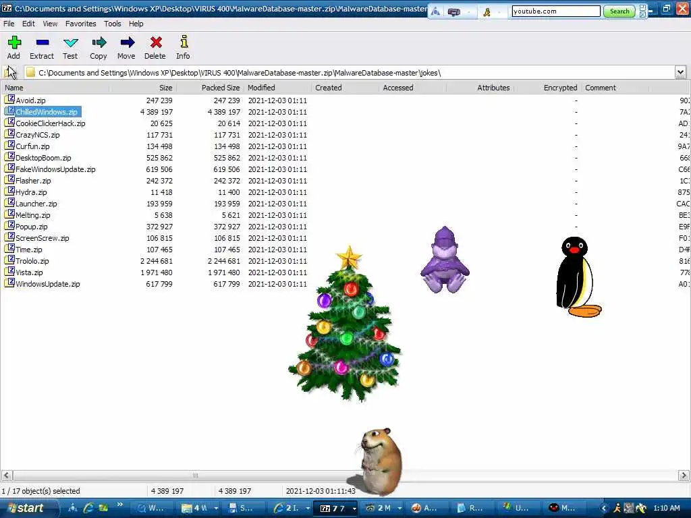Open the Help menu

[x=136, y=24]
